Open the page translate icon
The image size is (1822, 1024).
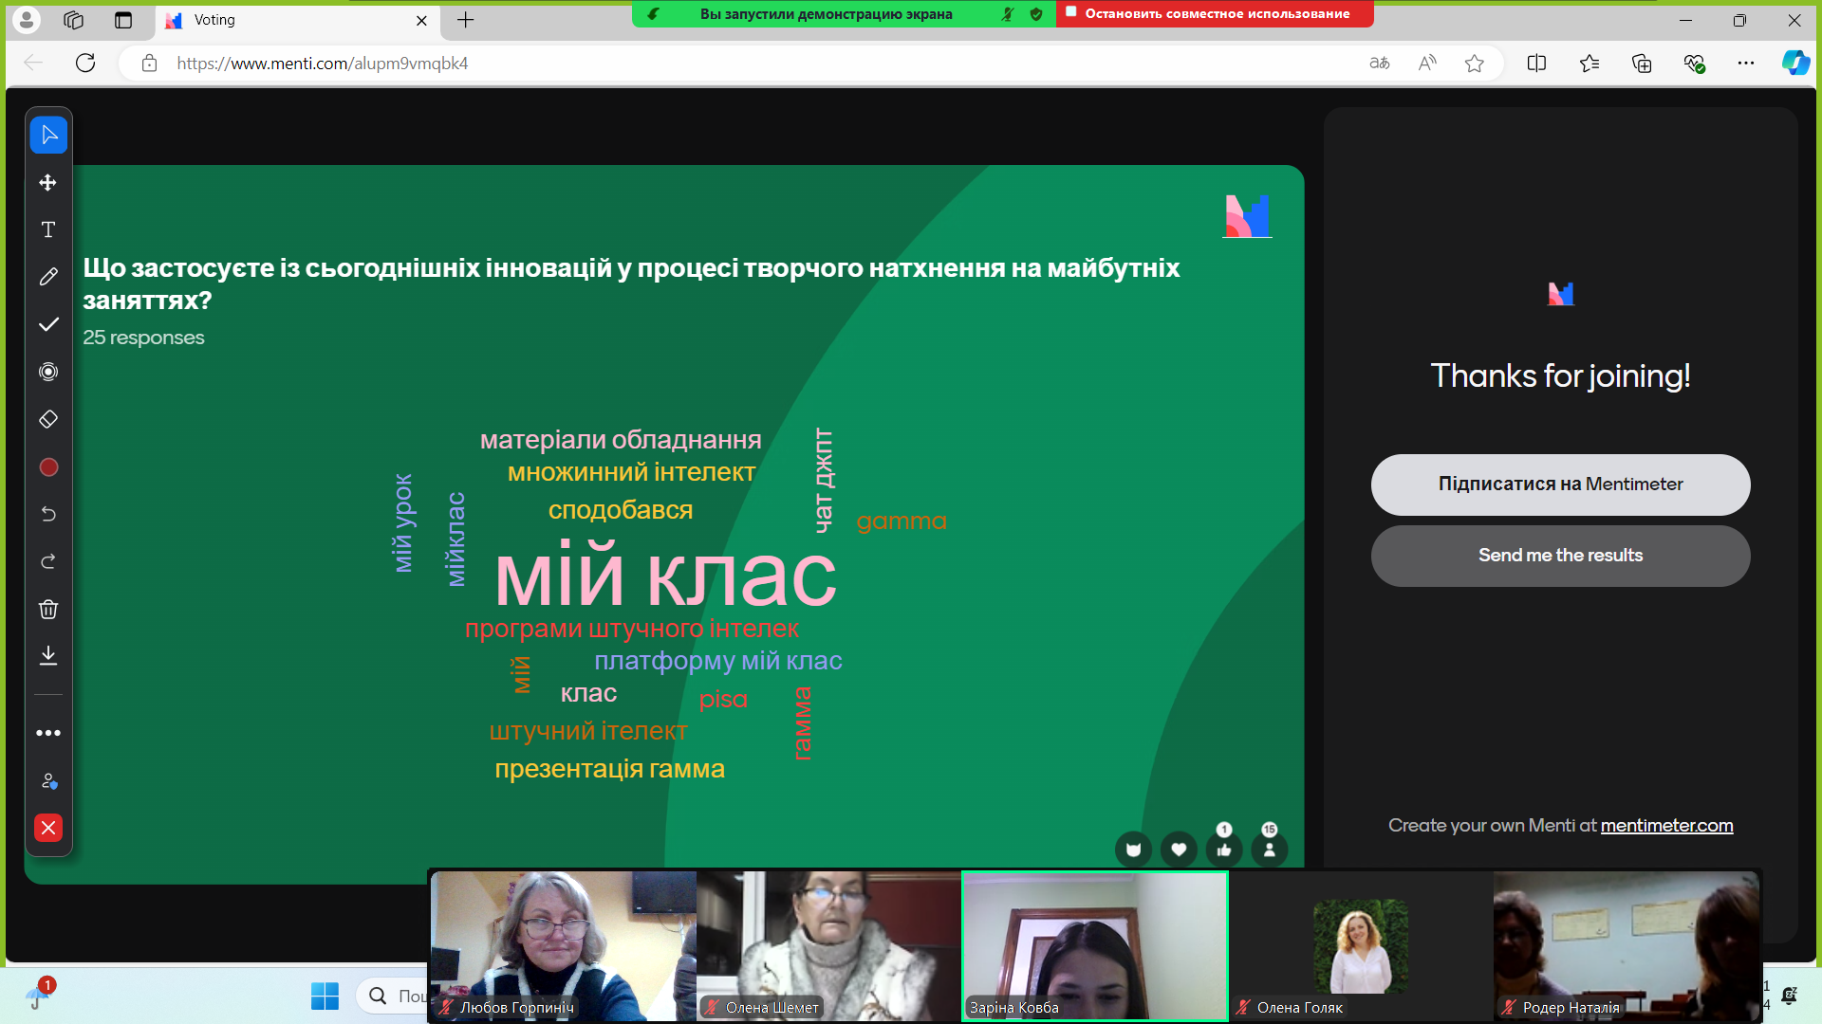pos(1380,64)
